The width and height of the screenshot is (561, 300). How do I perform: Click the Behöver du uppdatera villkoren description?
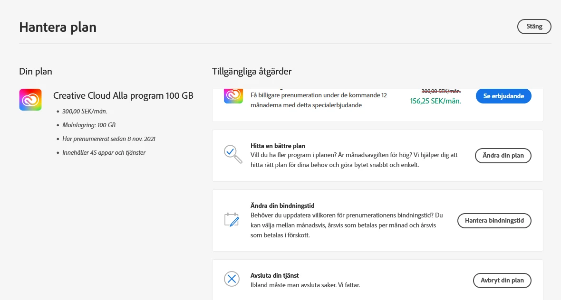coord(347,225)
